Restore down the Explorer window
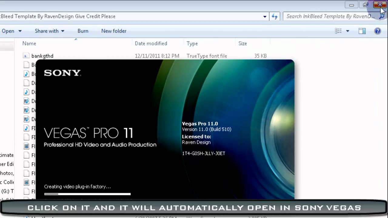Image resolution: width=388 pixels, height=218 pixels. pos(365,5)
